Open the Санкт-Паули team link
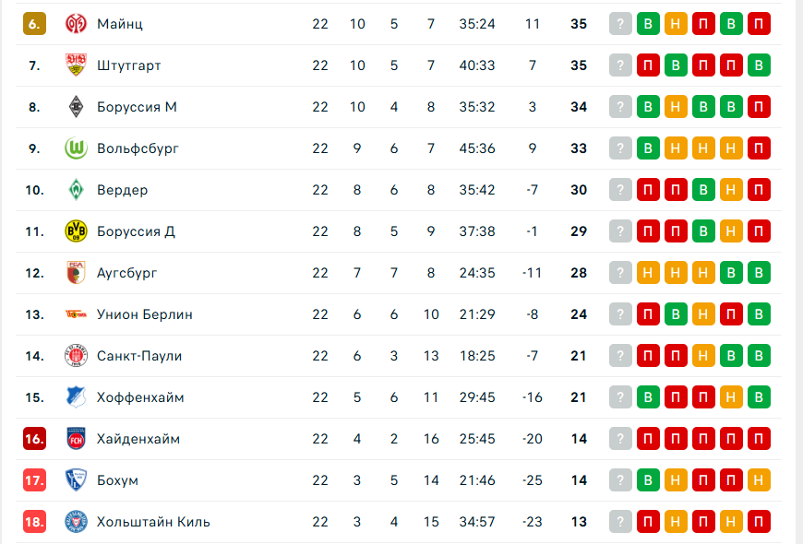Screen dimensions: 803x544 pyautogui.click(x=139, y=356)
